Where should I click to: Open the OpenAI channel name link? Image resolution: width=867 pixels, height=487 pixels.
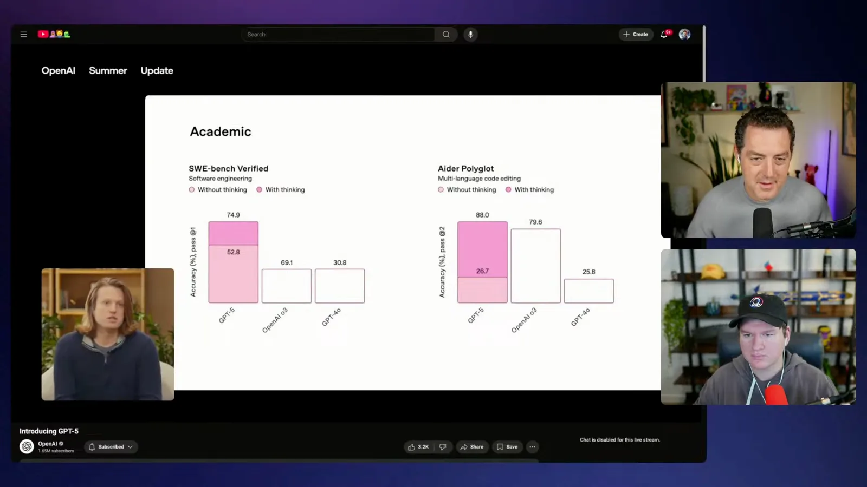(48, 444)
